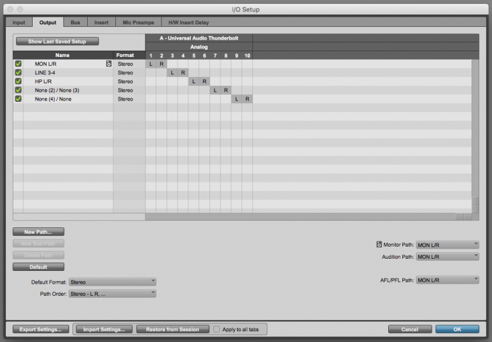Screen dimensions: 492x342
Task: Click the R cell in None (4) / None row
Action: tap(247, 99)
